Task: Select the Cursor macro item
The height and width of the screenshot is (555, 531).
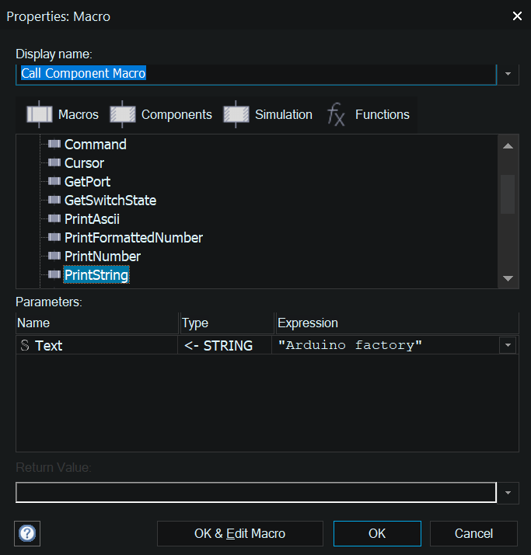Action: pyautogui.click(x=84, y=163)
